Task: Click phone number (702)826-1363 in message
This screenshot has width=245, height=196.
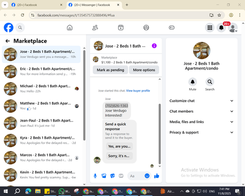Action: click(117, 106)
